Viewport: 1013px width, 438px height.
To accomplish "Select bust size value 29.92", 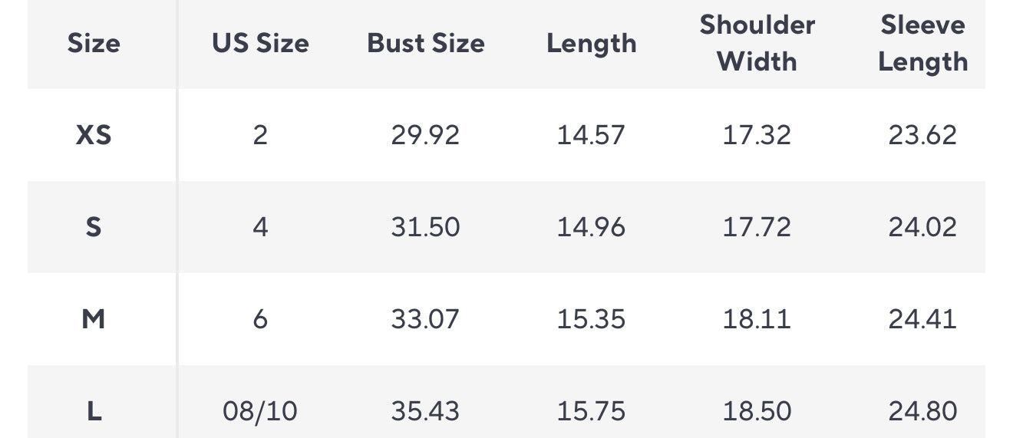I will point(425,135).
